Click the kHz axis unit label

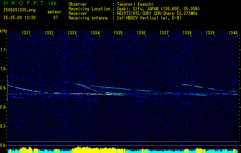(3, 31)
